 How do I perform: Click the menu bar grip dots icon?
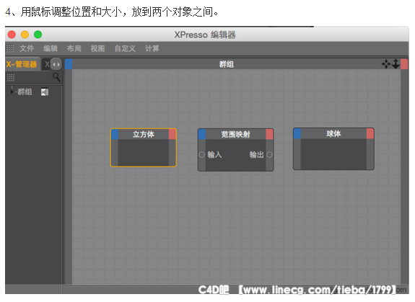[10, 48]
